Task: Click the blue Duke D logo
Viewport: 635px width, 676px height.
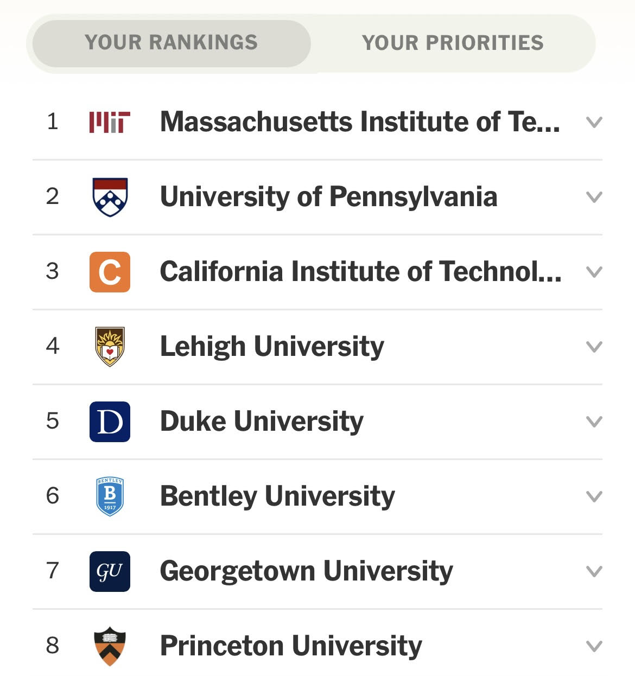Action: (x=110, y=422)
